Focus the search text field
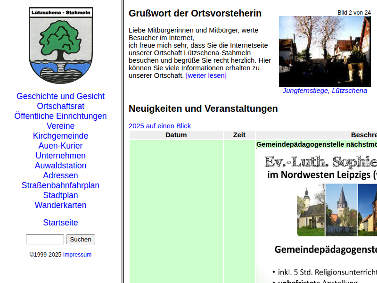377x283 pixels. pos(45,240)
